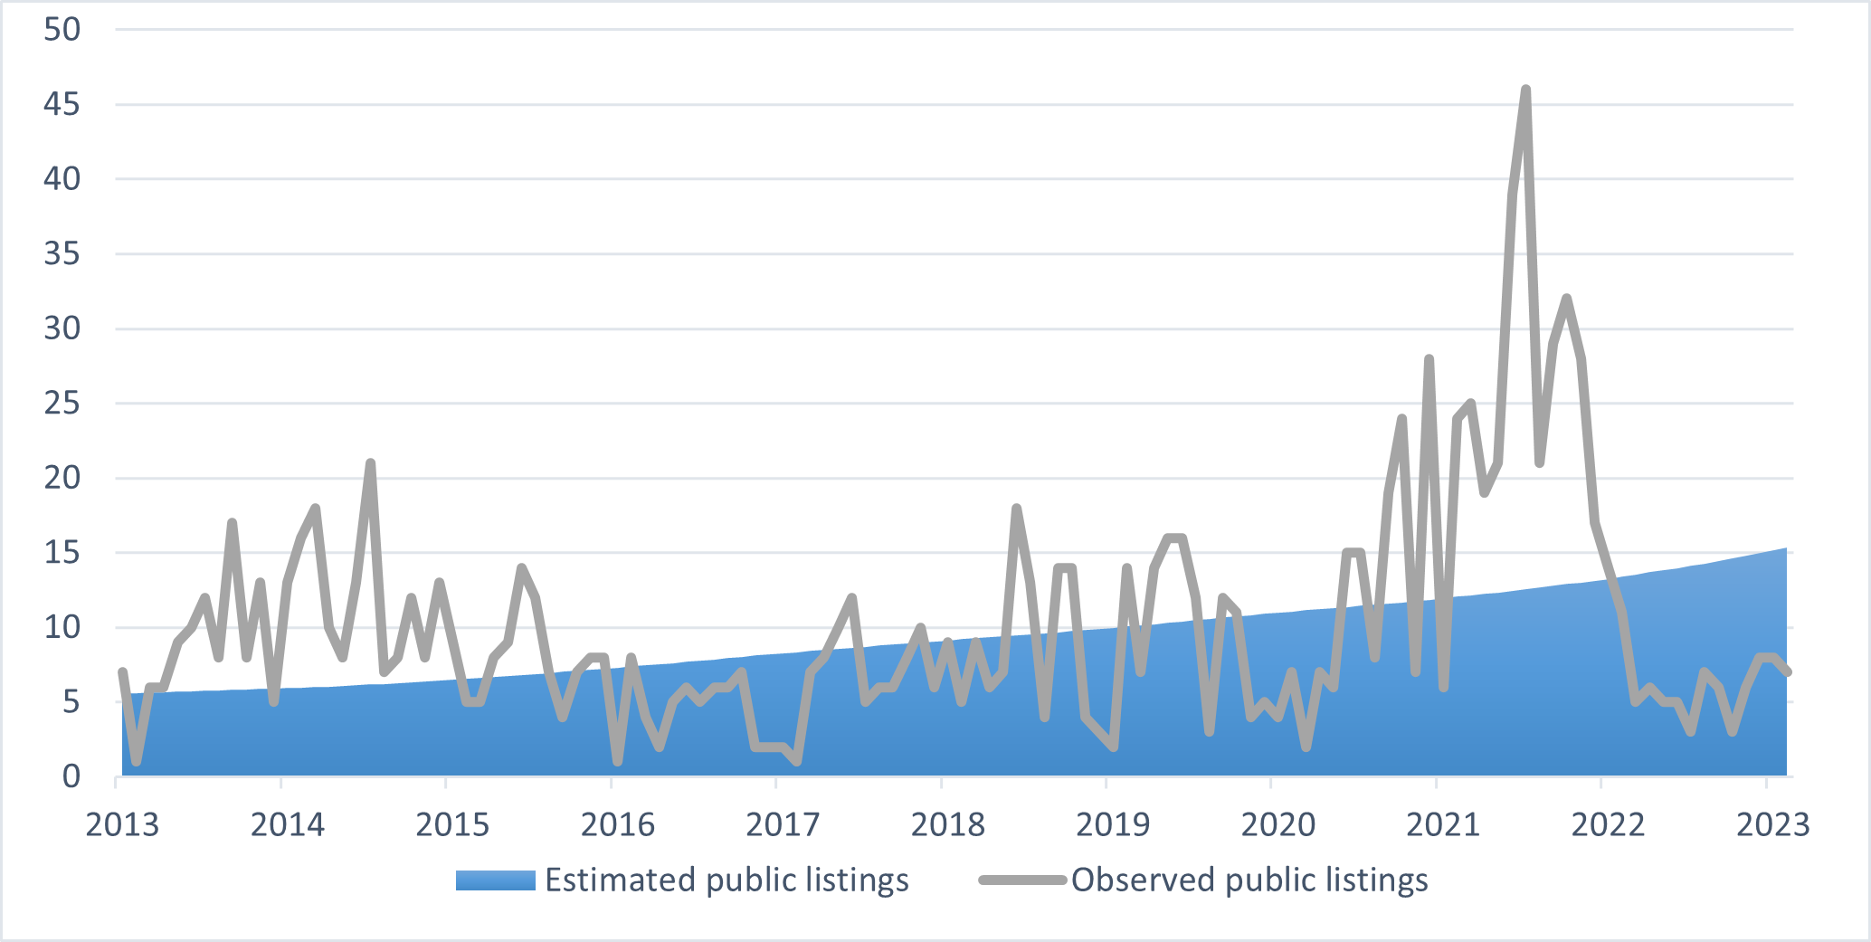Click the y-axis value 25
1871x942 pixels.
[62, 404]
